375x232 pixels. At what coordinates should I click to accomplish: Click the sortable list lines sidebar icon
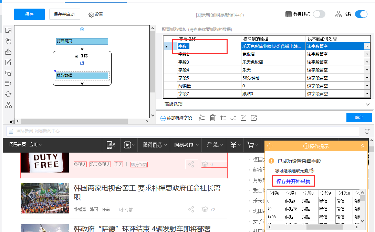tap(8, 83)
